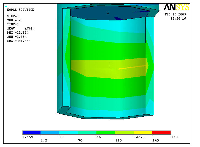Click the SMN =1.354 value
Image resolution: width=200 pixels, height=147 pixels.
[17, 37]
